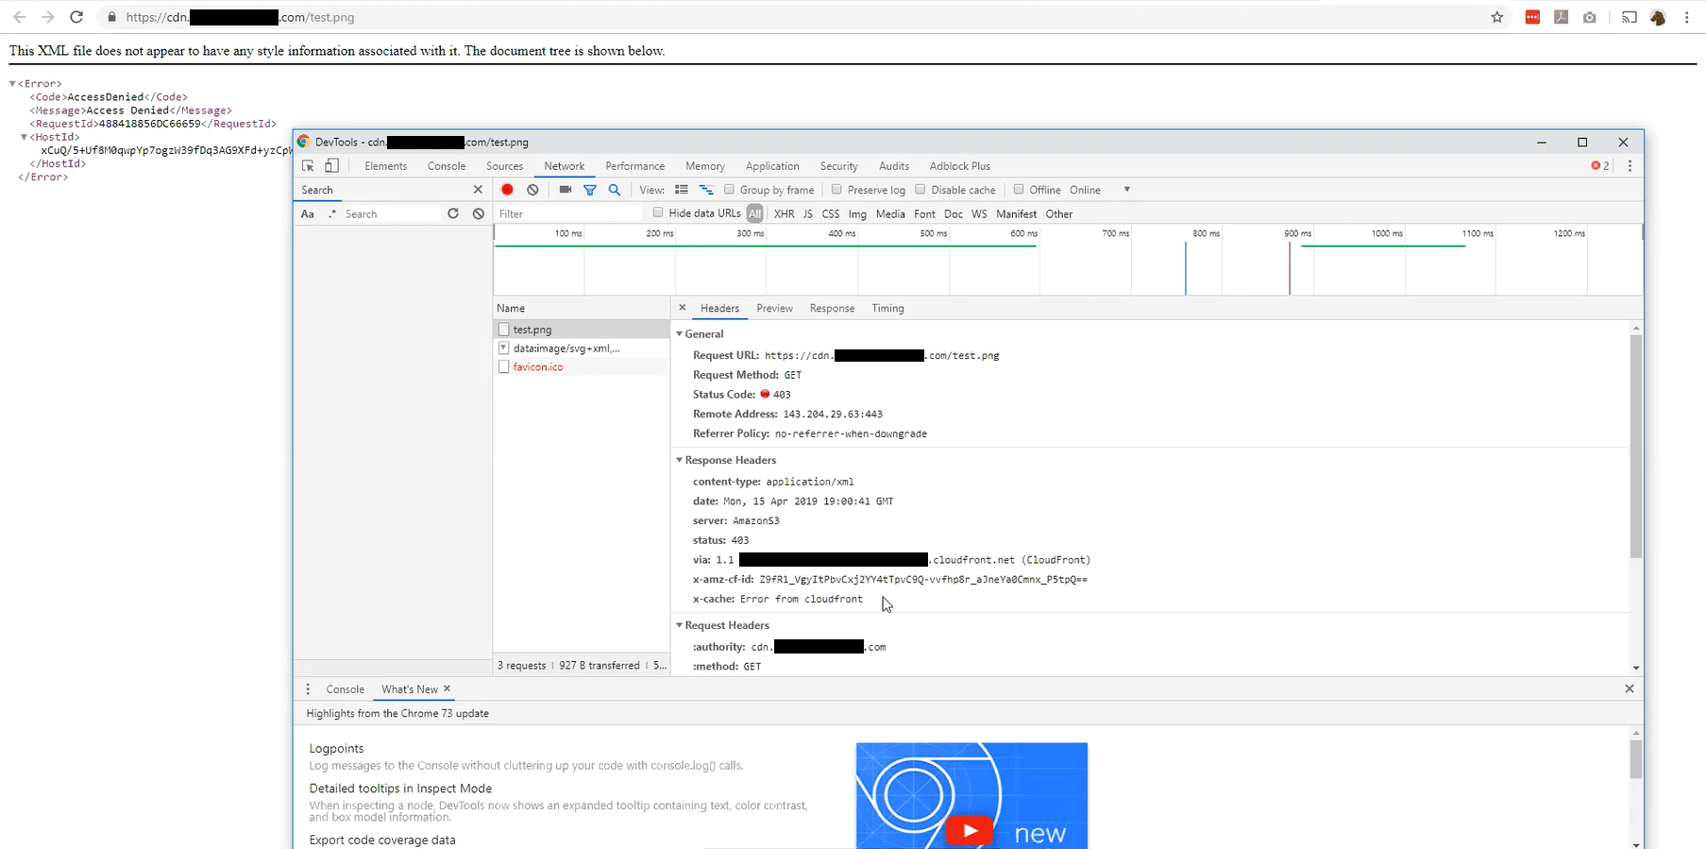Image resolution: width=1706 pixels, height=849 pixels.
Task: Clear the network log
Action: pyautogui.click(x=532, y=190)
